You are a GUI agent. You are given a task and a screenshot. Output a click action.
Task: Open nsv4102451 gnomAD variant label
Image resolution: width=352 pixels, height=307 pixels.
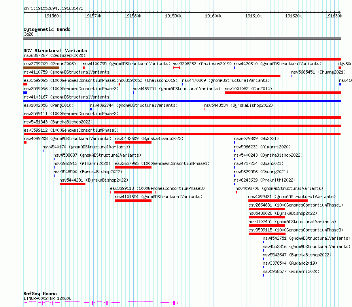[x=293, y=222]
